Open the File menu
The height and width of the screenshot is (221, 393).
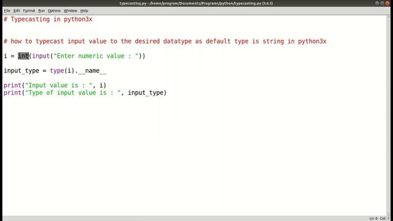[7, 11]
